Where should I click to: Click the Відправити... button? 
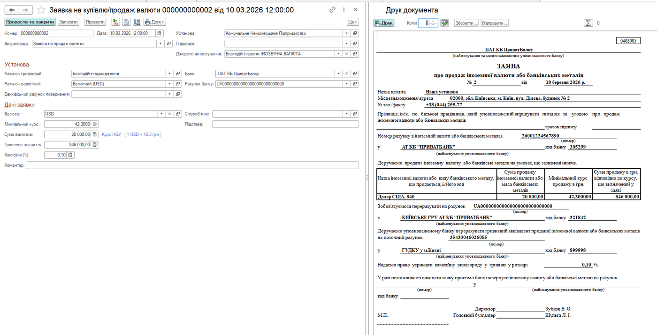pos(495,23)
